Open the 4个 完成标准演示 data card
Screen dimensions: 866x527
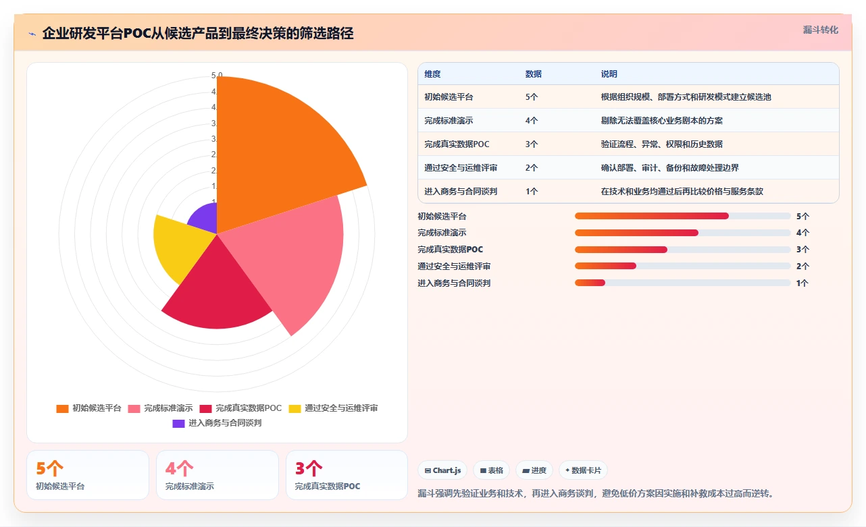coord(218,475)
